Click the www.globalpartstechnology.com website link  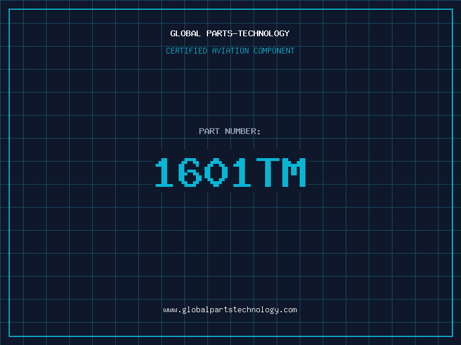click(230, 309)
